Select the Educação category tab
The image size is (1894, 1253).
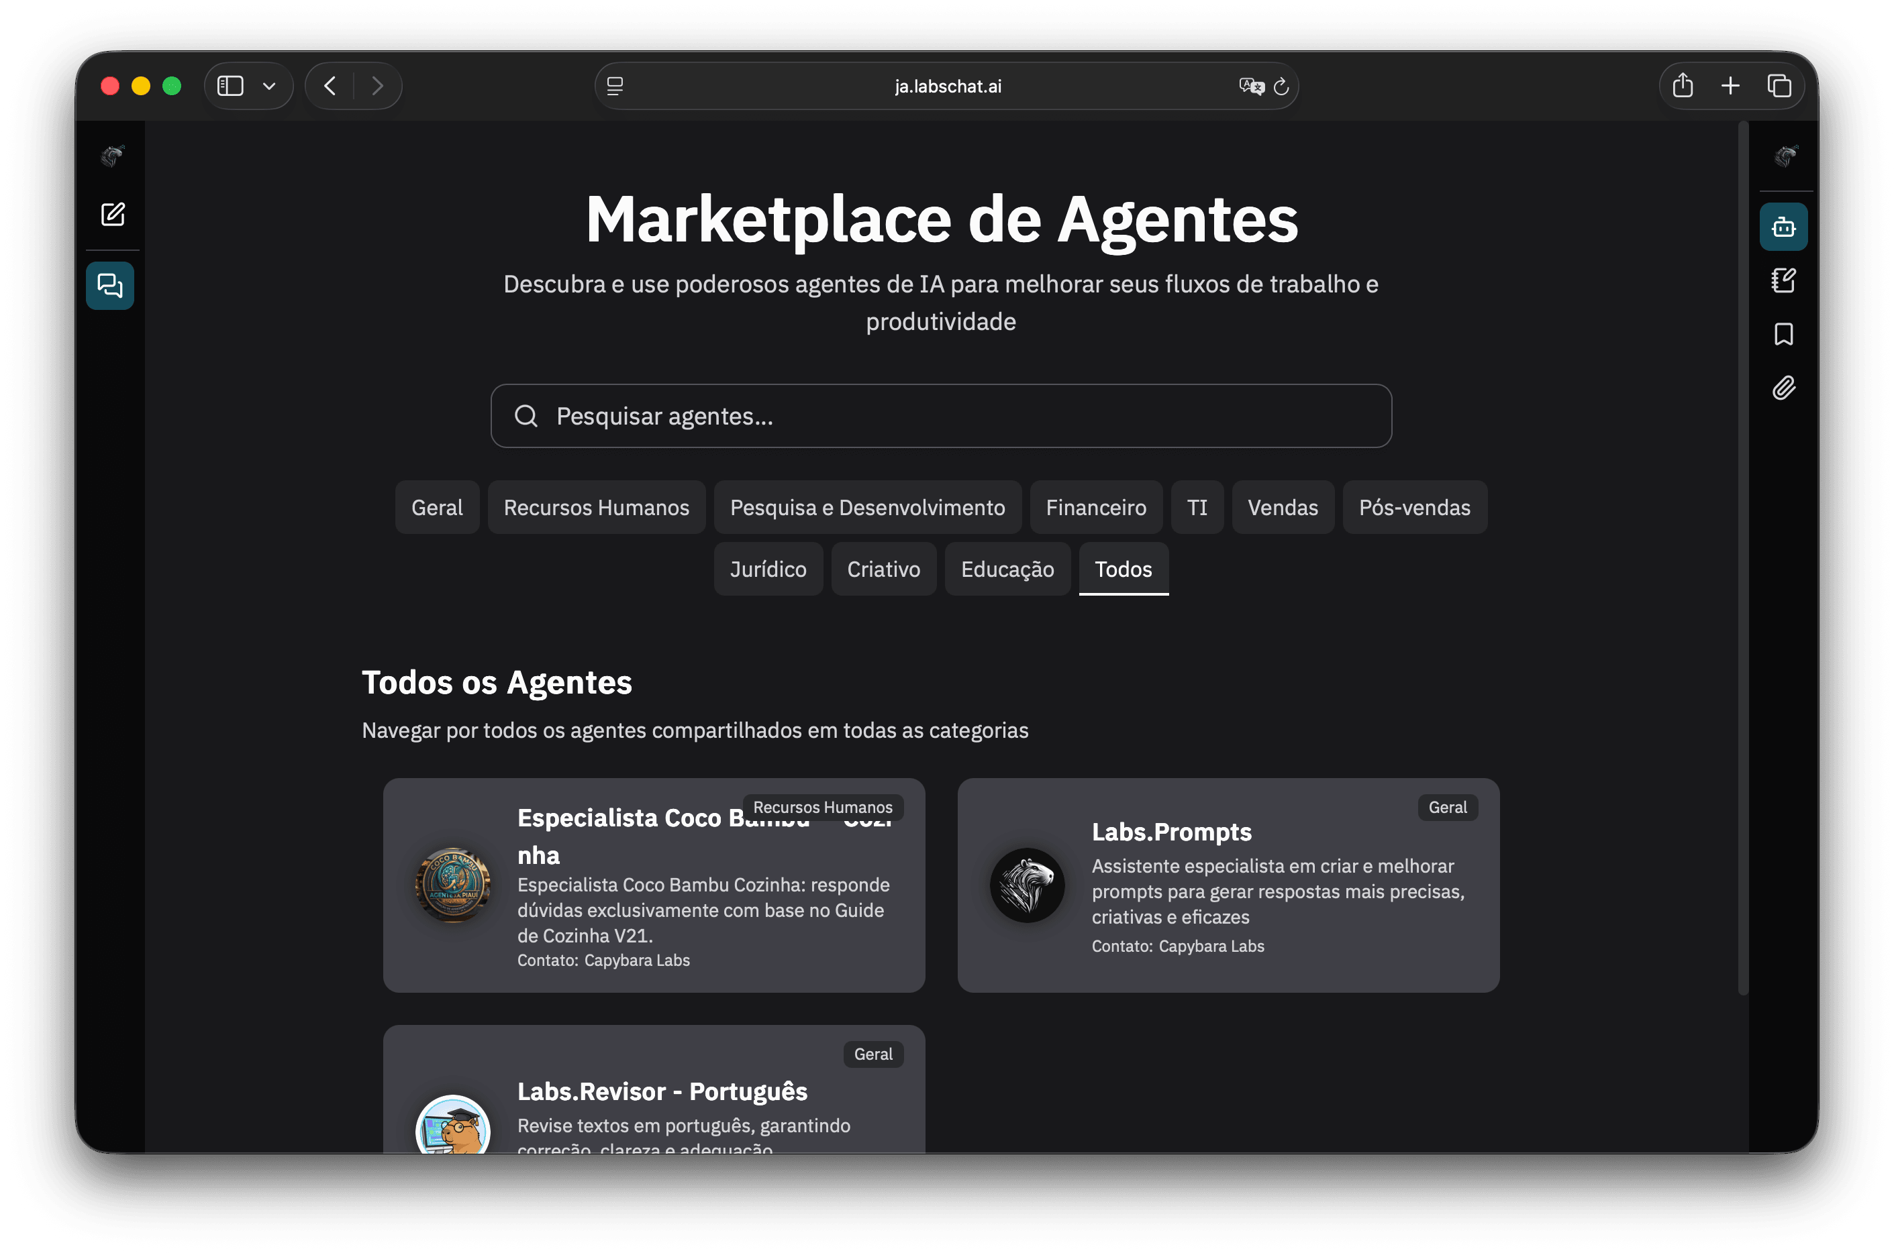[x=1007, y=569]
